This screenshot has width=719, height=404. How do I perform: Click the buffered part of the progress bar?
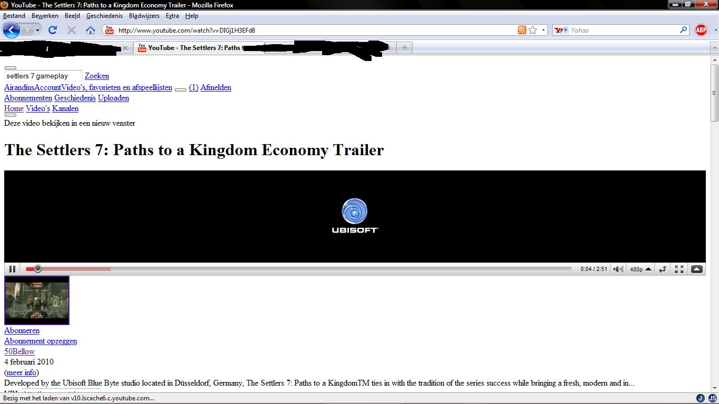pos(76,269)
